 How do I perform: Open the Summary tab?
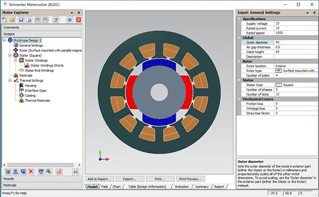202,186
